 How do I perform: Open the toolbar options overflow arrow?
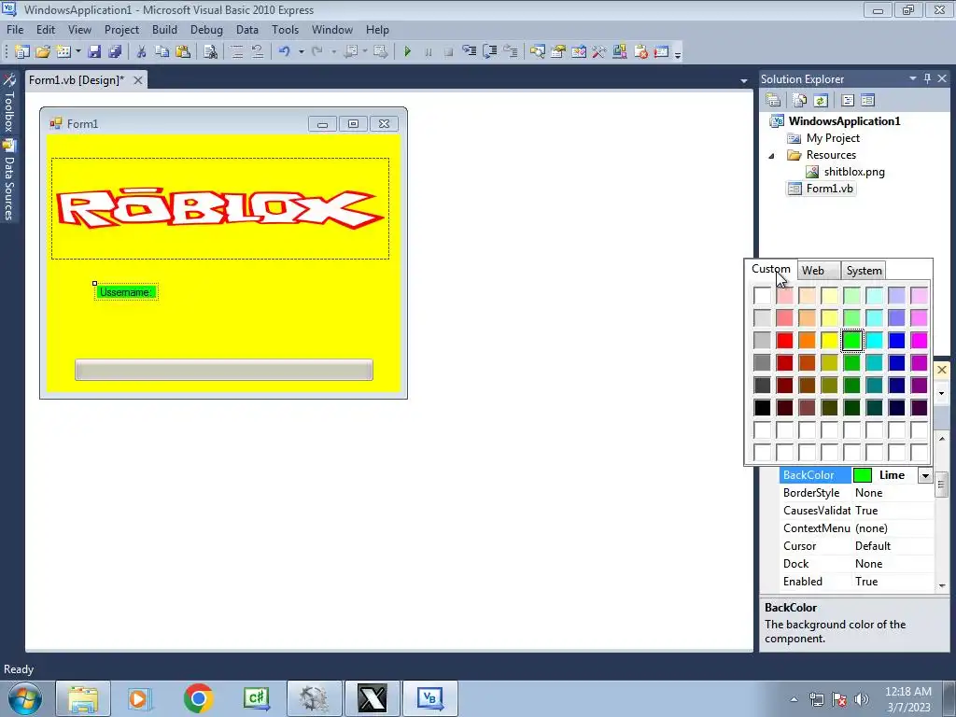point(678,53)
